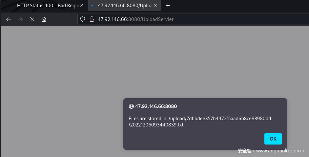Close the HTTP Status 400 tab
This screenshot has height=157, width=309.
[81, 6]
